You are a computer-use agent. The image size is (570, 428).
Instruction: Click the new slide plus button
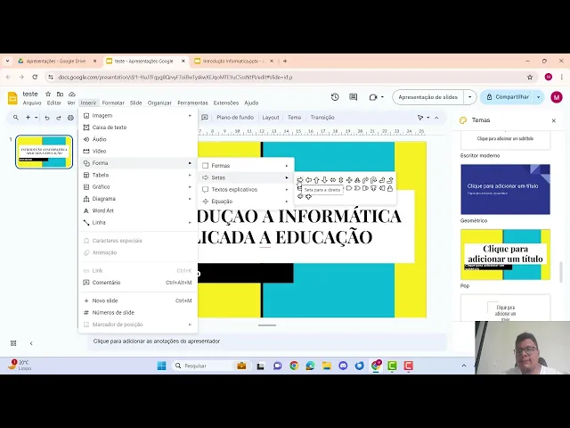click(x=28, y=118)
